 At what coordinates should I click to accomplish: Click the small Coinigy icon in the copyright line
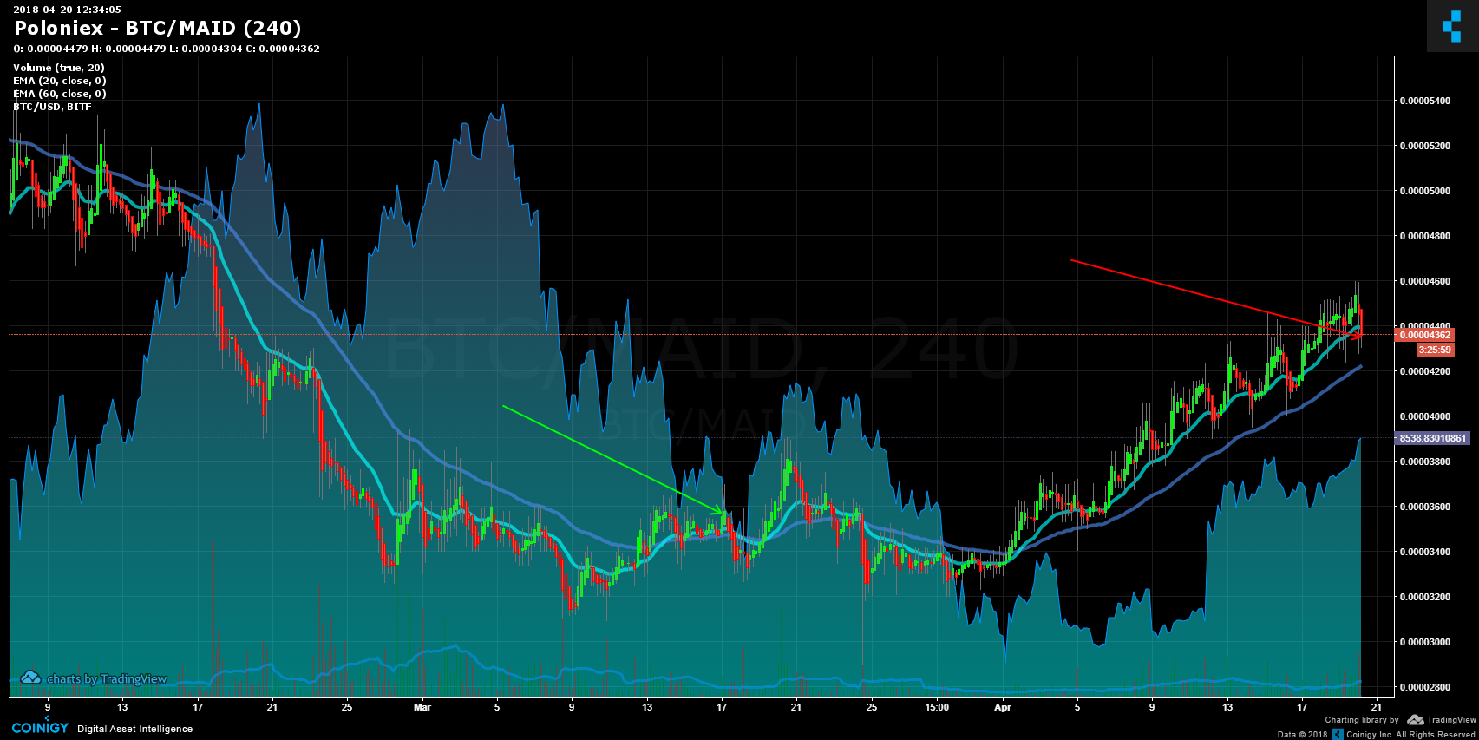click(x=1338, y=734)
